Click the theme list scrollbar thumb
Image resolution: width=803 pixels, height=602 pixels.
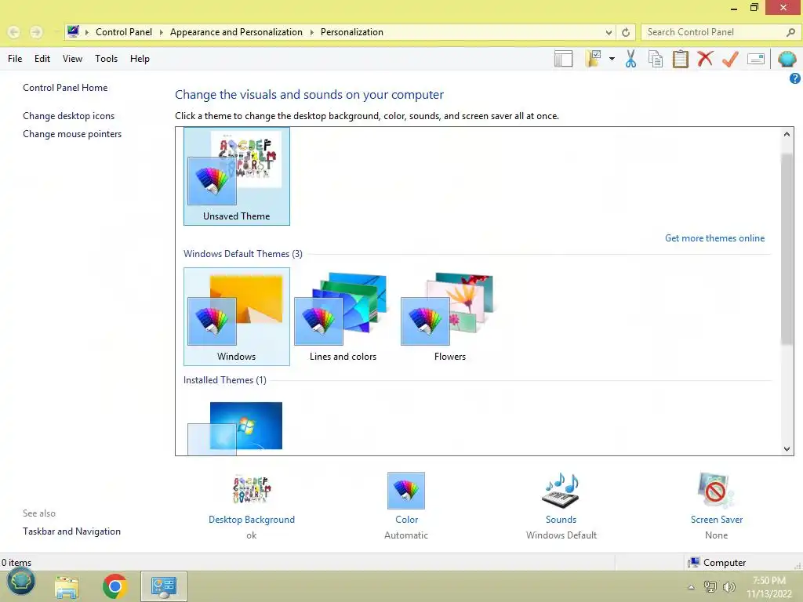[787, 249]
